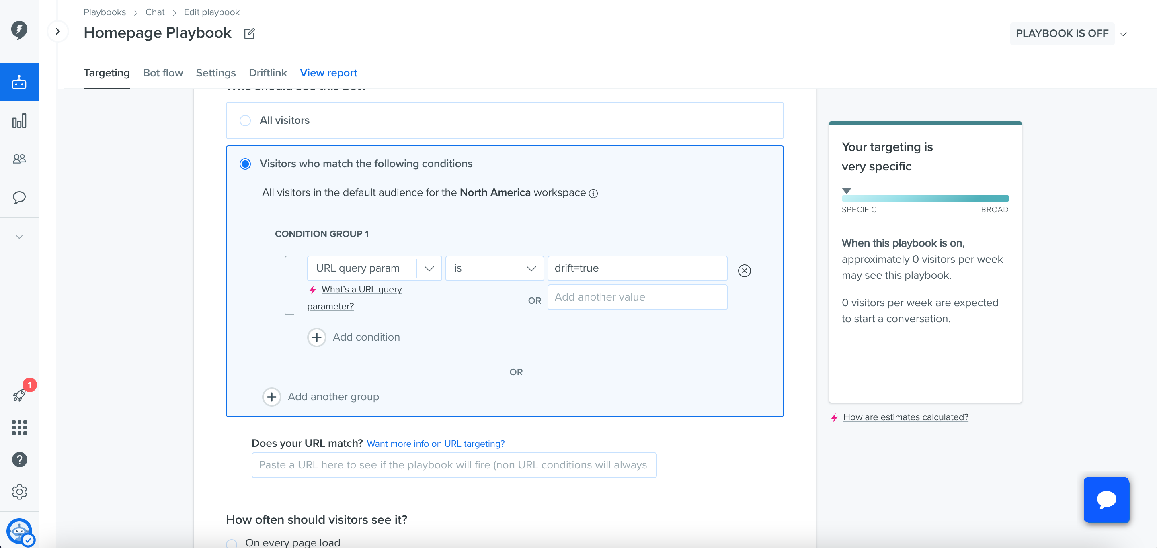
Task: Click the drift=true value field
Action: (637, 268)
